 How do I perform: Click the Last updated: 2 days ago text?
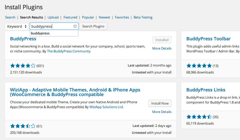point(152,126)
